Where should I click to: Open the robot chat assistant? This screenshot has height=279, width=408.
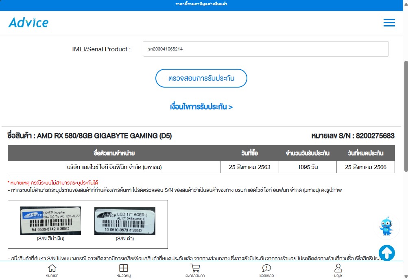click(386, 227)
